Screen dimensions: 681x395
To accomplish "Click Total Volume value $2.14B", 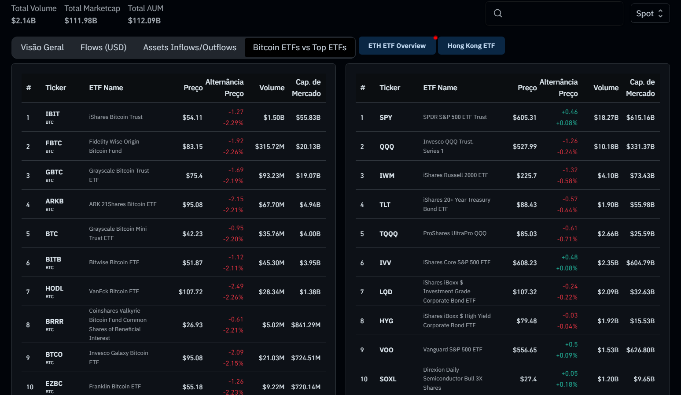I will coord(23,21).
